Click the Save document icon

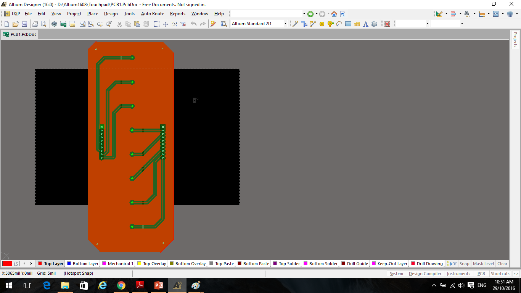(x=24, y=24)
